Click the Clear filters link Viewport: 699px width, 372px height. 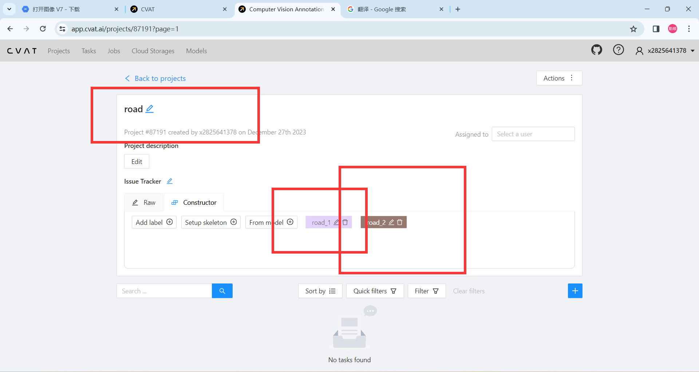click(x=469, y=291)
